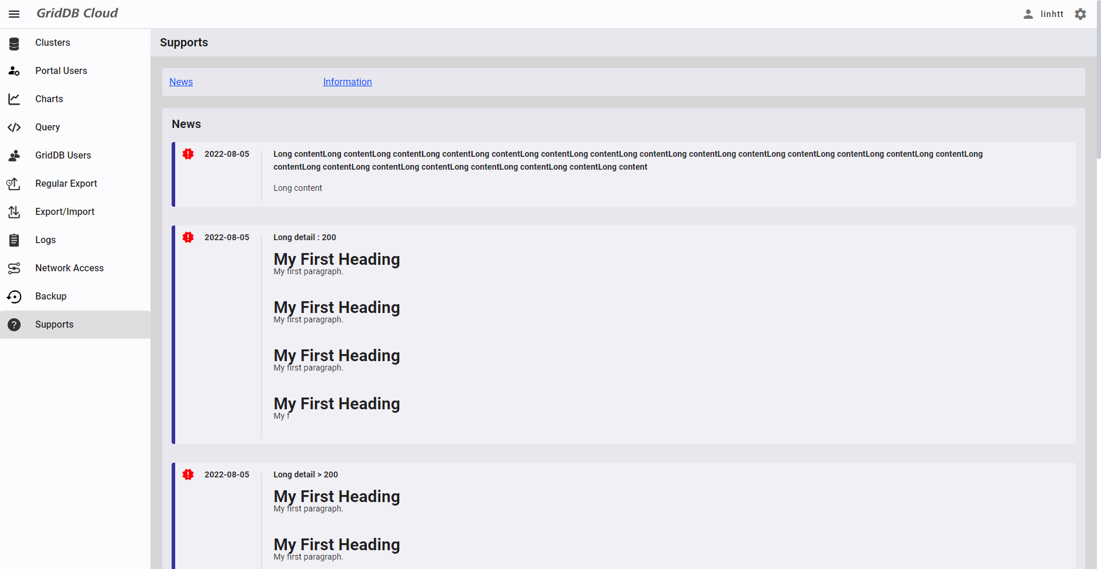Viewport: 1101px width, 569px height.
Task: Click the Regular Export icon
Action: [x=14, y=184]
